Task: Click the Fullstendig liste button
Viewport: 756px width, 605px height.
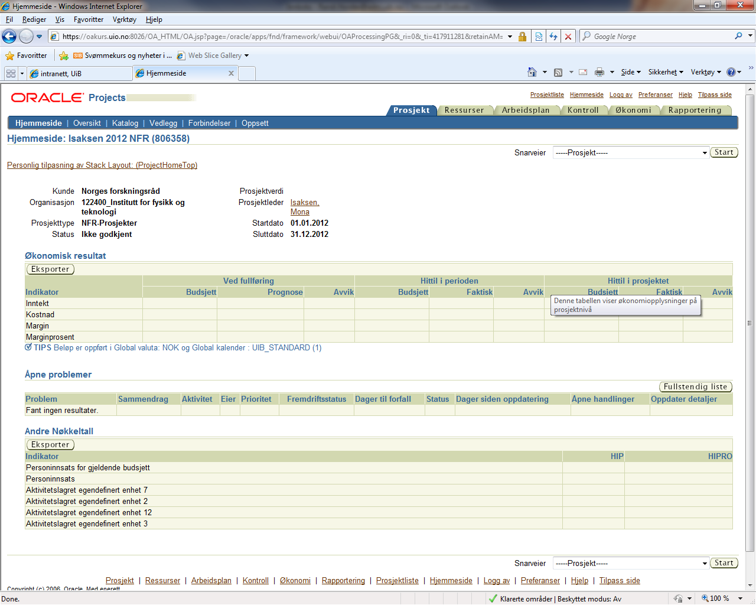Action: 695,386
